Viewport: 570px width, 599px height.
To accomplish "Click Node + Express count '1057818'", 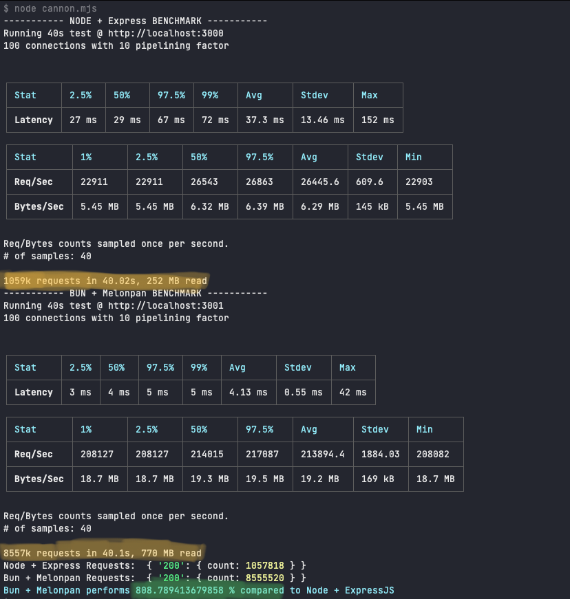I will [265, 565].
